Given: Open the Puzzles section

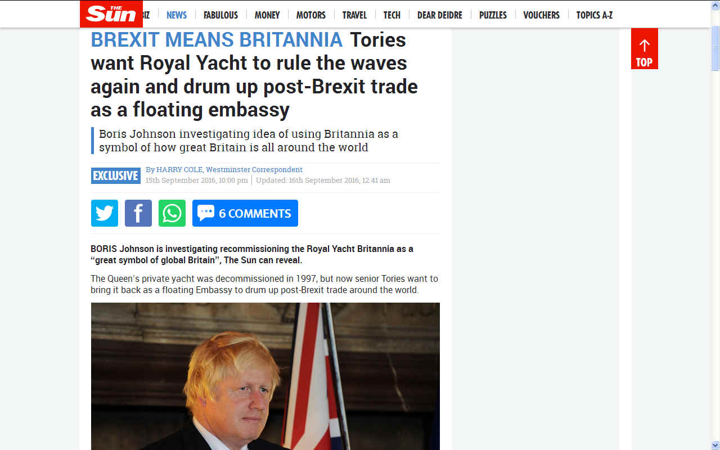Looking at the screenshot, I should [x=493, y=15].
